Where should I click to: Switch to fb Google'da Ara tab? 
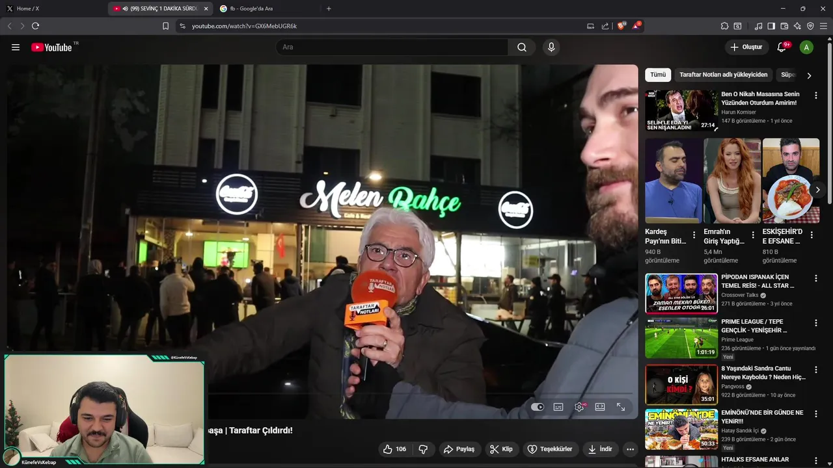266,8
